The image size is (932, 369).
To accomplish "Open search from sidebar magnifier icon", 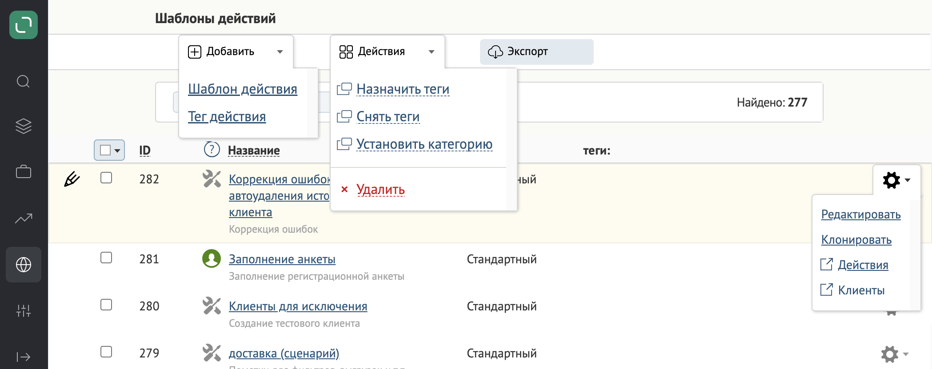I will [x=23, y=82].
